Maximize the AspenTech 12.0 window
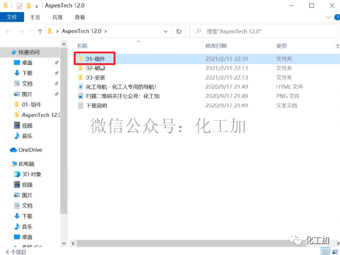The image size is (340, 255). point(311,6)
